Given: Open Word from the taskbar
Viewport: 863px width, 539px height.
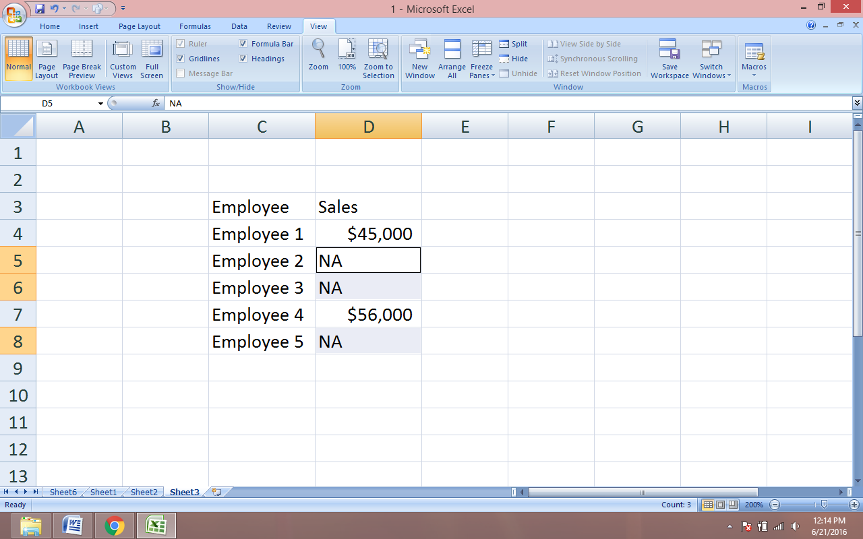Looking at the screenshot, I should click(72, 525).
